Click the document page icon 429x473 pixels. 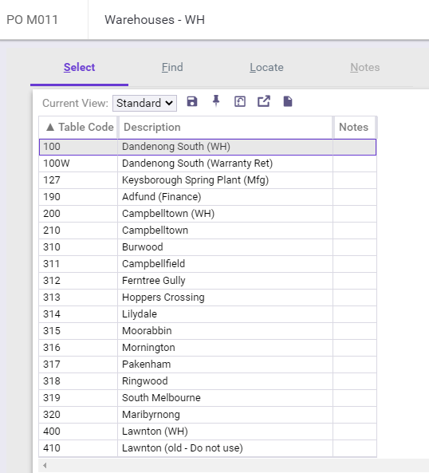click(x=288, y=101)
